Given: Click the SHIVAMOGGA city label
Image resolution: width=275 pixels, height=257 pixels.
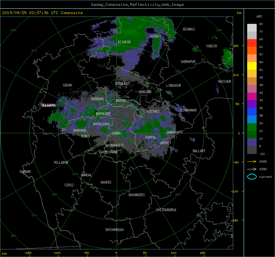Looking at the screenshot, I should tap(114, 230).
